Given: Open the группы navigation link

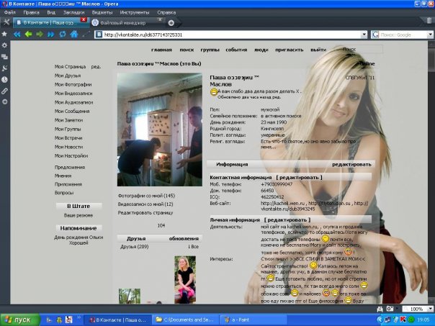Looking at the screenshot, I should coord(210,50).
